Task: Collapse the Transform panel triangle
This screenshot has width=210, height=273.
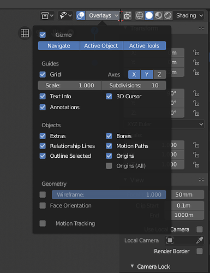Action: tap(125, 28)
